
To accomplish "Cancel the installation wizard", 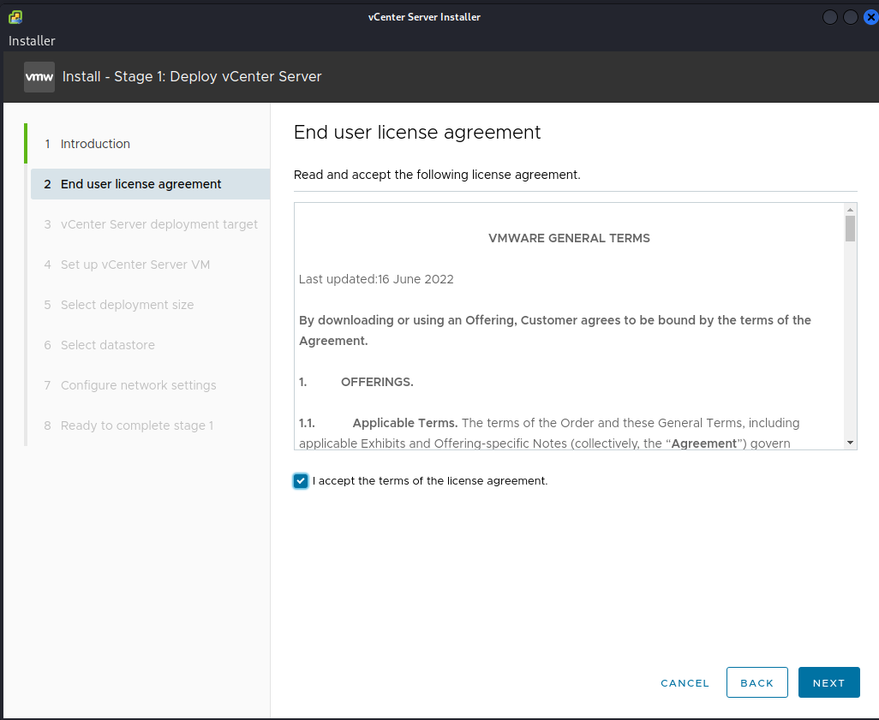I will [x=685, y=683].
